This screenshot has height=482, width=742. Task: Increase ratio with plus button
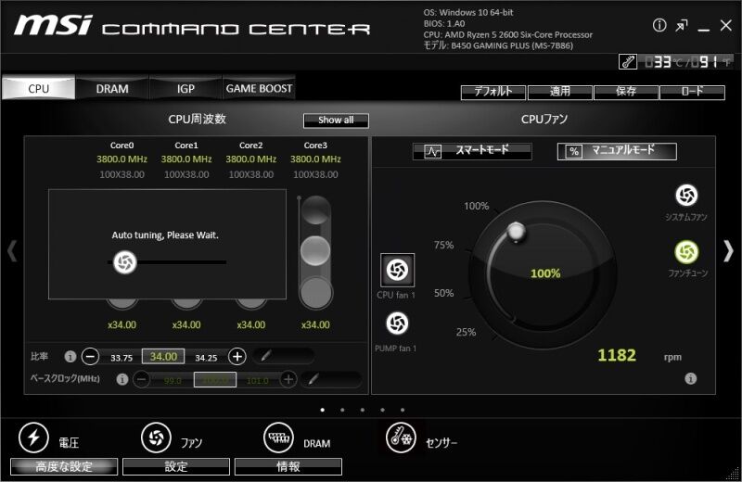click(x=237, y=356)
